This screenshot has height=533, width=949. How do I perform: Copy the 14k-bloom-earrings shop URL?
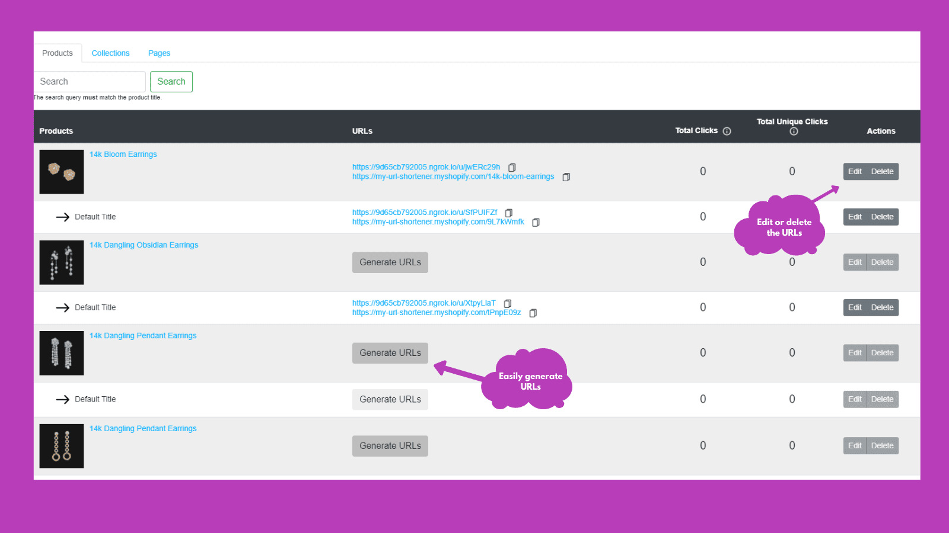click(x=565, y=176)
